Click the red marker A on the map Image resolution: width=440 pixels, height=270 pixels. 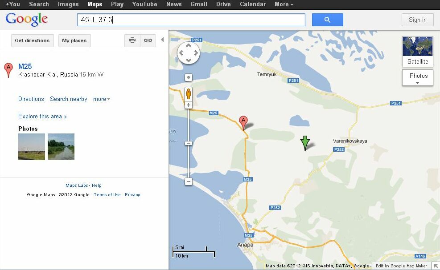click(243, 121)
